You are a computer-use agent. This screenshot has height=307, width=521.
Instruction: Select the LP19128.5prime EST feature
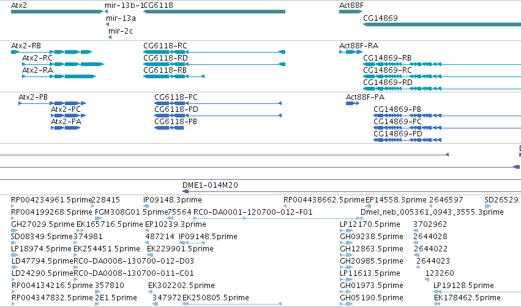coord(477,292)
